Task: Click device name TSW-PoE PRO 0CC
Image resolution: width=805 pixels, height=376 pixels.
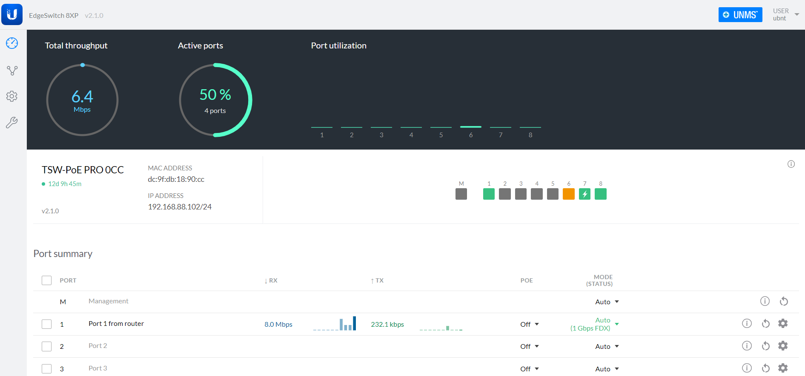Action: click(x=83, y=170)
